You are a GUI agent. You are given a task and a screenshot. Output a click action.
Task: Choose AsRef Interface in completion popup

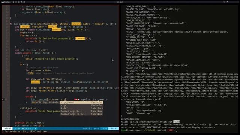81,108
